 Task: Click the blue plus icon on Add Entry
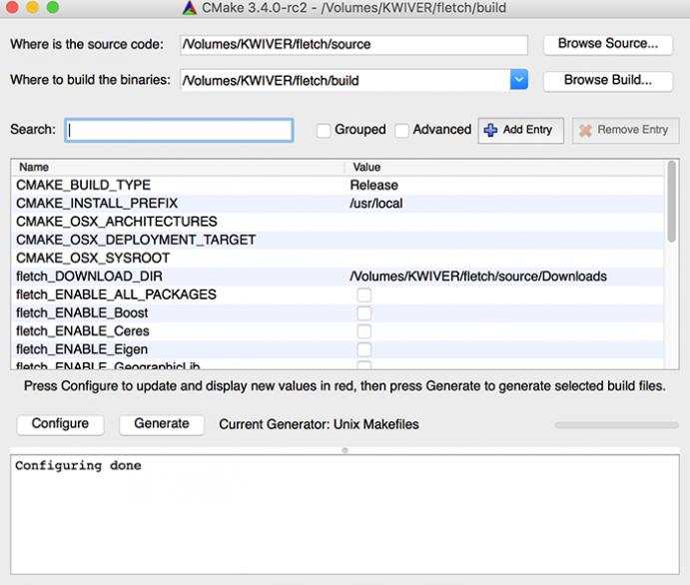click(490, 130)
